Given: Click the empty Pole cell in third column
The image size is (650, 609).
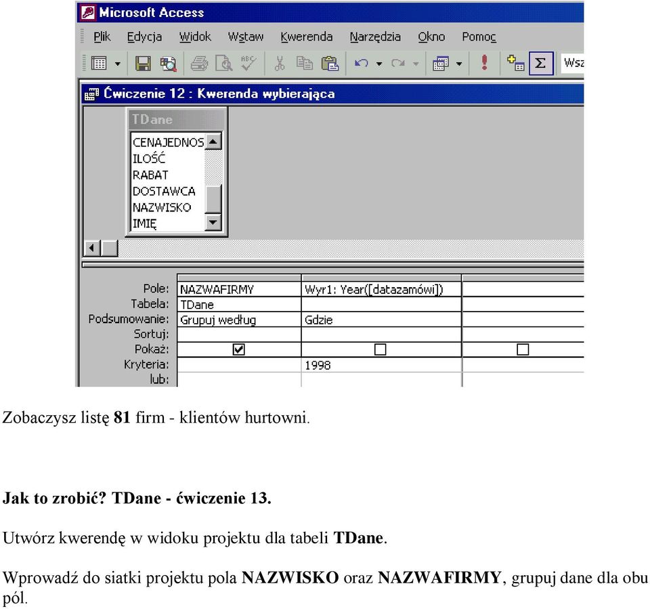Looking at the screenshot, I should 523,289.
